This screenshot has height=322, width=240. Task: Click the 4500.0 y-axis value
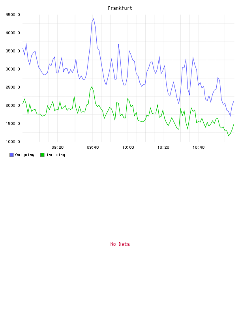[x=13, y=15]
